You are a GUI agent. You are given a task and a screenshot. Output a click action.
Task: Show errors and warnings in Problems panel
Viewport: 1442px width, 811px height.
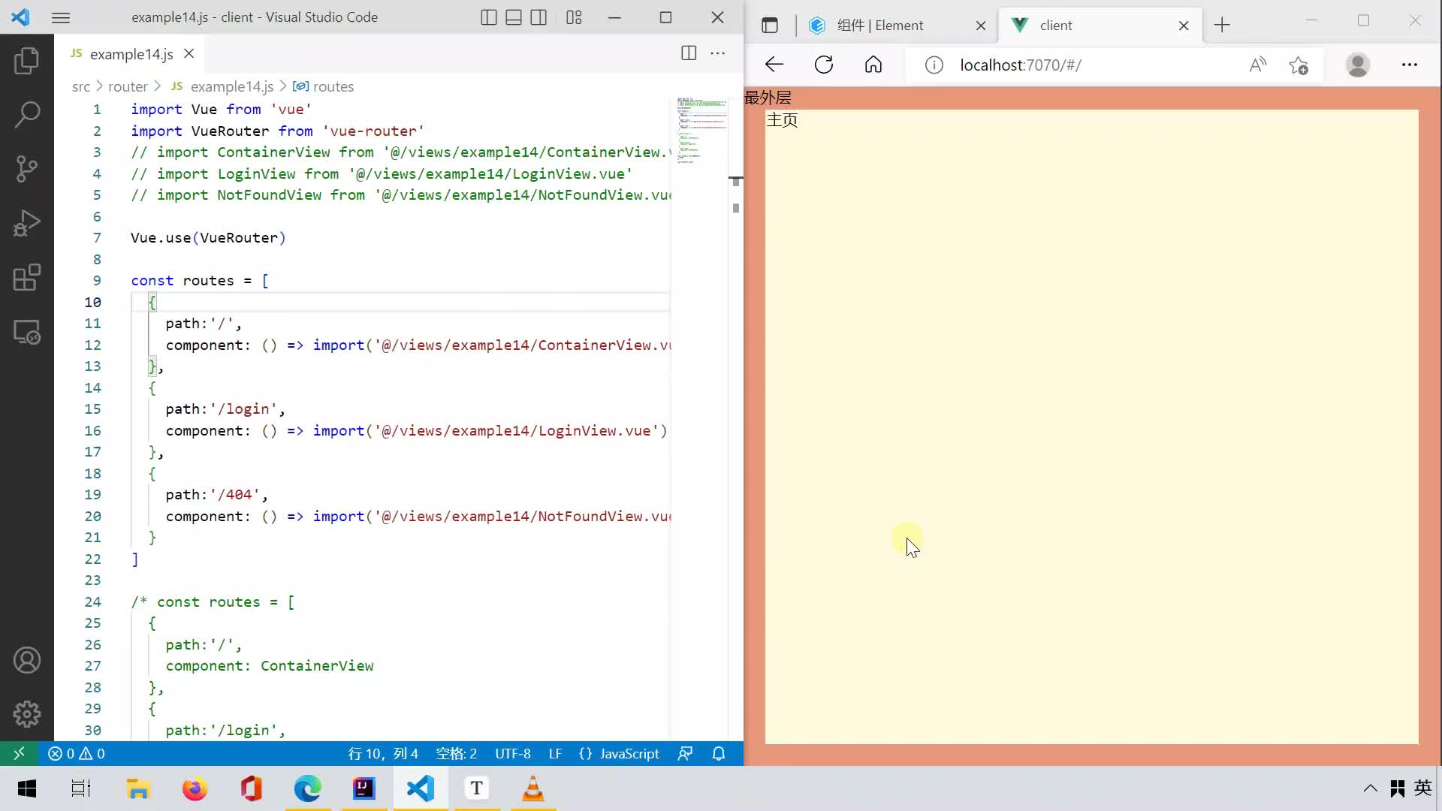click(x=77, y=753)
